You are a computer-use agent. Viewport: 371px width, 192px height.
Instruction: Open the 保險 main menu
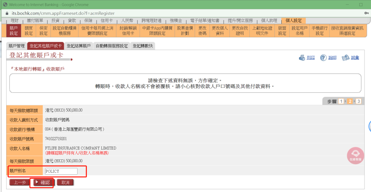(88, 21)
